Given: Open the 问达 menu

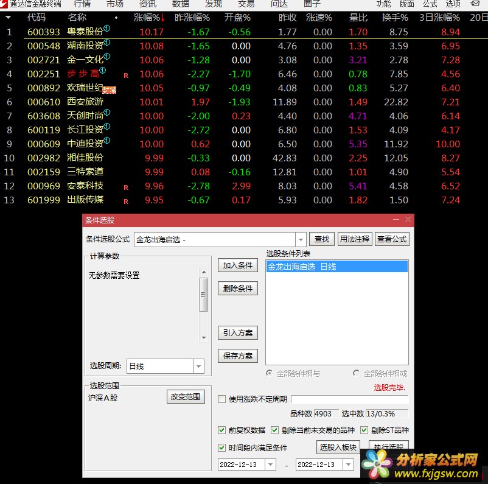Looking at the screenshot, I should pos(279,4).
